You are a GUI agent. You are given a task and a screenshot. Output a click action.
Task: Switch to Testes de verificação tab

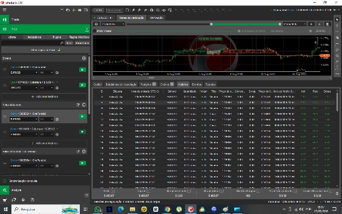pos(131,18)
